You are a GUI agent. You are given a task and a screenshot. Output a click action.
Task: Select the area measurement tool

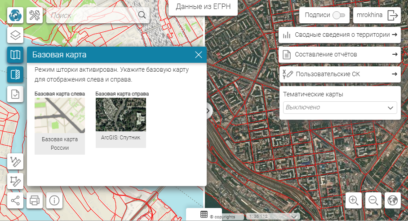16,182
